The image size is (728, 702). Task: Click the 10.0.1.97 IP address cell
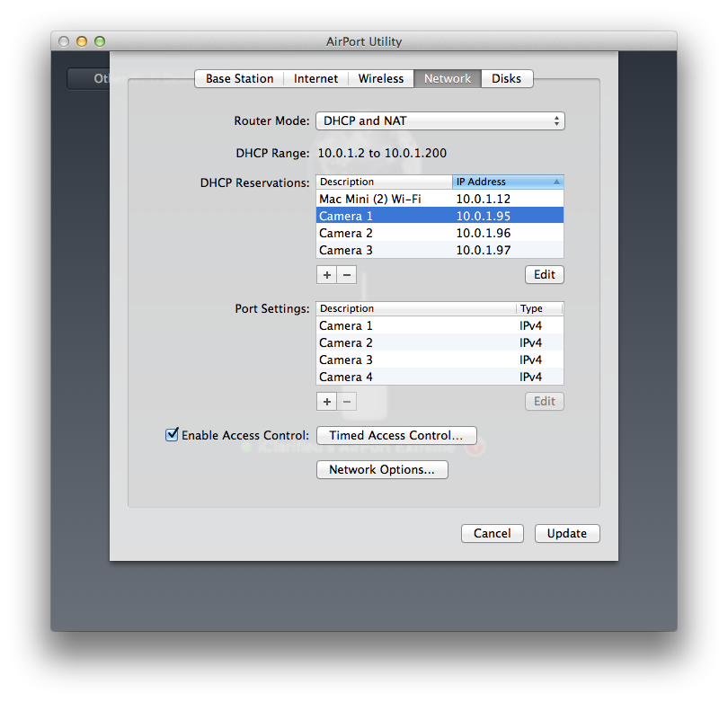(484, 250)
